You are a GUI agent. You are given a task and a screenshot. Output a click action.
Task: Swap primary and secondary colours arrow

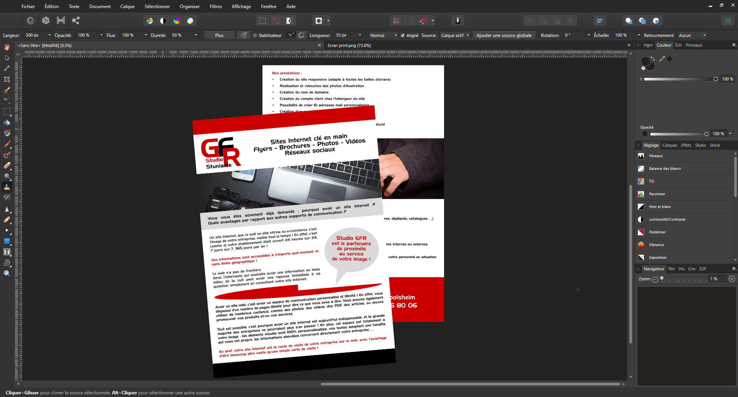(653, 59)
